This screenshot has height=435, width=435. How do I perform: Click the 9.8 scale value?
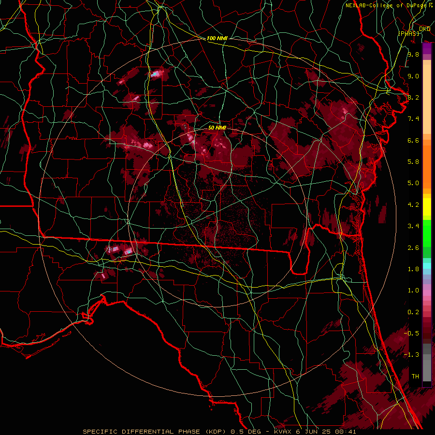(x=413, y=54)
